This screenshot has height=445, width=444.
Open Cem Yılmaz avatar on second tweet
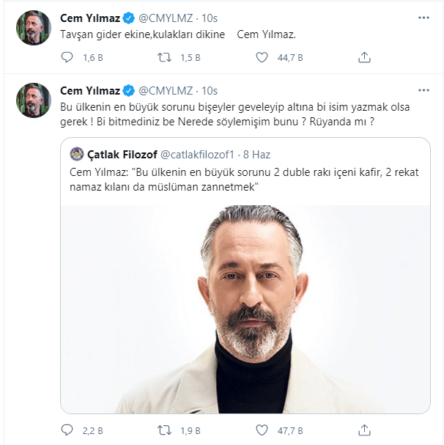[x=34, y=100]
